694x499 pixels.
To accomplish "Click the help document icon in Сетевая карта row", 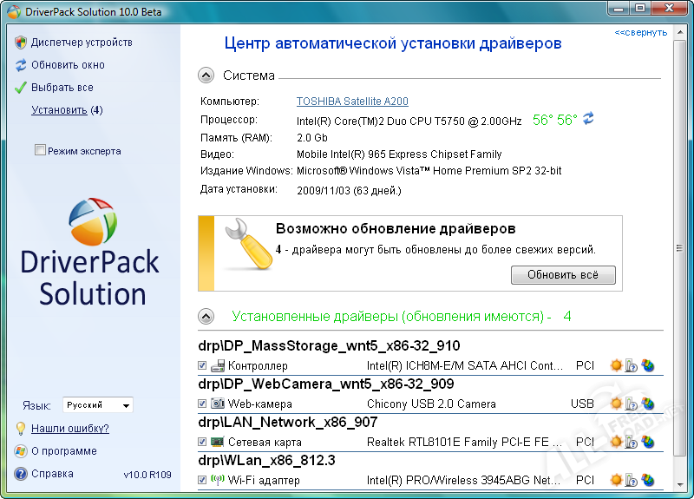I will [632, 442].
